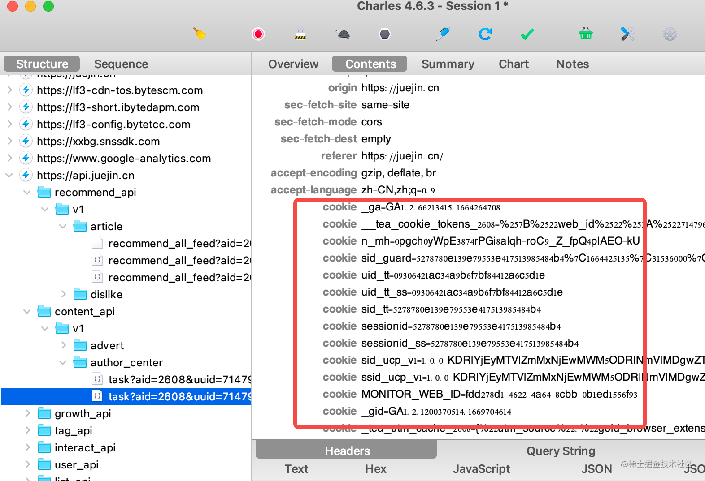Expand the www.google-analytics.com host
705x481 pixels.
click(10, 158)
